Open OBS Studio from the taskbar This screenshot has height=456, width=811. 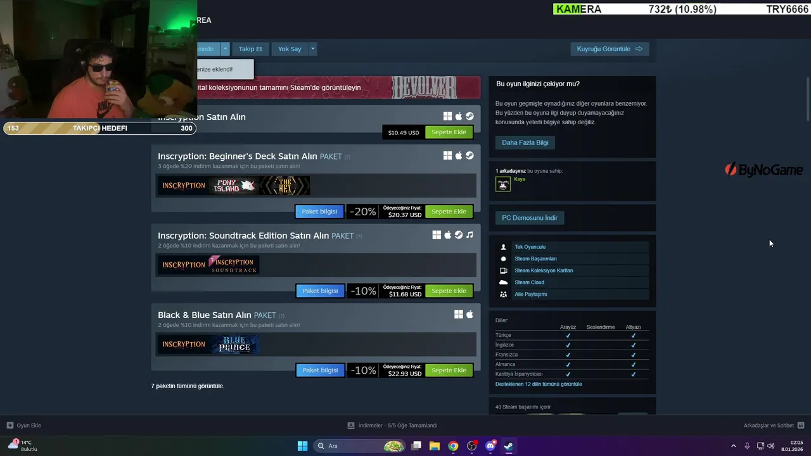click(x=471, y=446)
